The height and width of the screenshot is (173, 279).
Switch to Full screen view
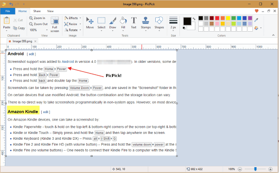pos(55,25)
